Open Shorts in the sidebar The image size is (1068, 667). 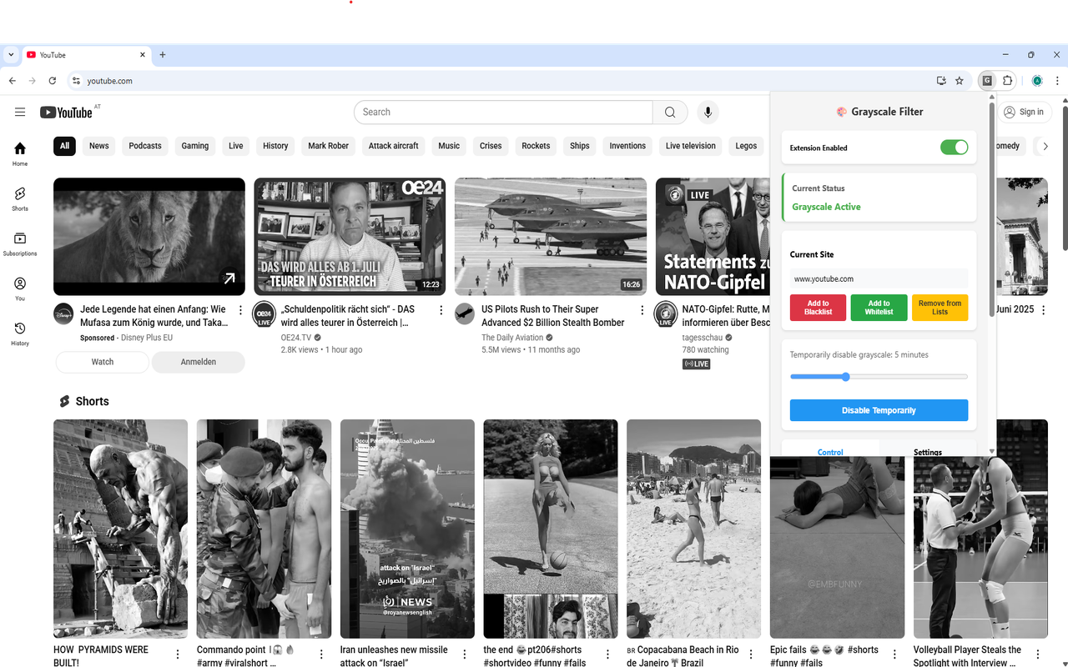(x=20, y=198)
